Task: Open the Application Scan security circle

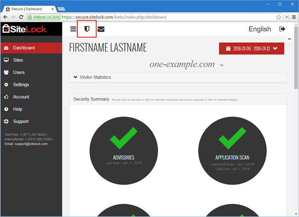Action: click(232, 151)
